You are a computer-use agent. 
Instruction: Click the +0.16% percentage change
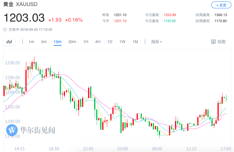[x=74, y=20]
